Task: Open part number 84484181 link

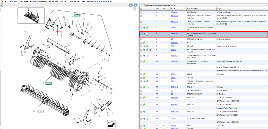Action: tap(174, 33)
